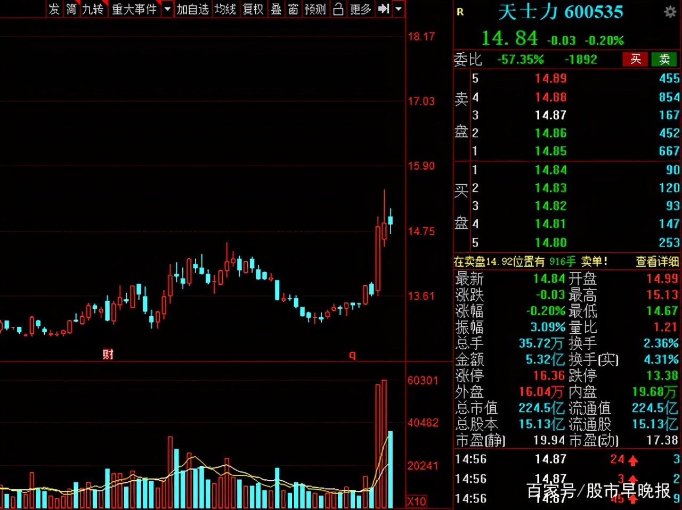Image resolution: width=682 pixels, height=510 pixels.
Task: Click the X10 volume scale control
Action: point(416,501)
